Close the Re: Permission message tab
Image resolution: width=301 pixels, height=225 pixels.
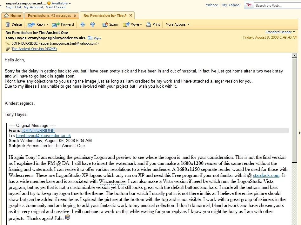130,15
